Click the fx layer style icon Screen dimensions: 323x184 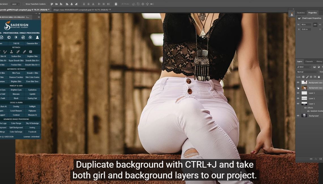pos(316,159)
